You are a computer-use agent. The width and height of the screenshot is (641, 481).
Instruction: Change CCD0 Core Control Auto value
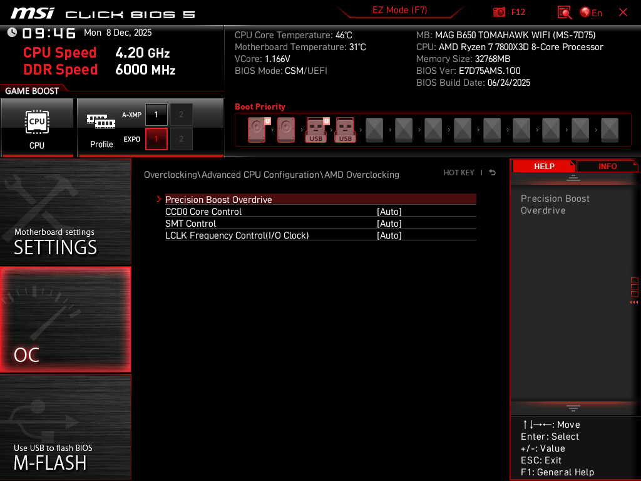coord(389,212)
